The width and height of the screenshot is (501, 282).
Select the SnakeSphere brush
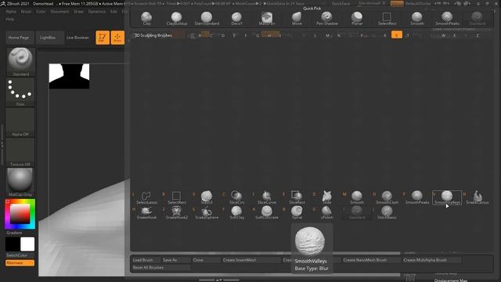[x=207, y=212]
